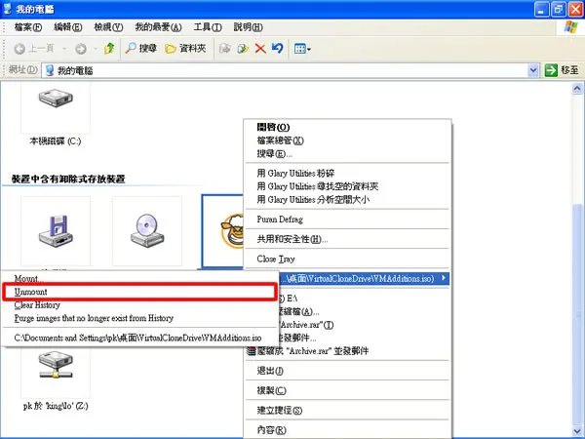
Task: Open the Search (搜尋) toolbar button
Action: (x=140, y=48)
